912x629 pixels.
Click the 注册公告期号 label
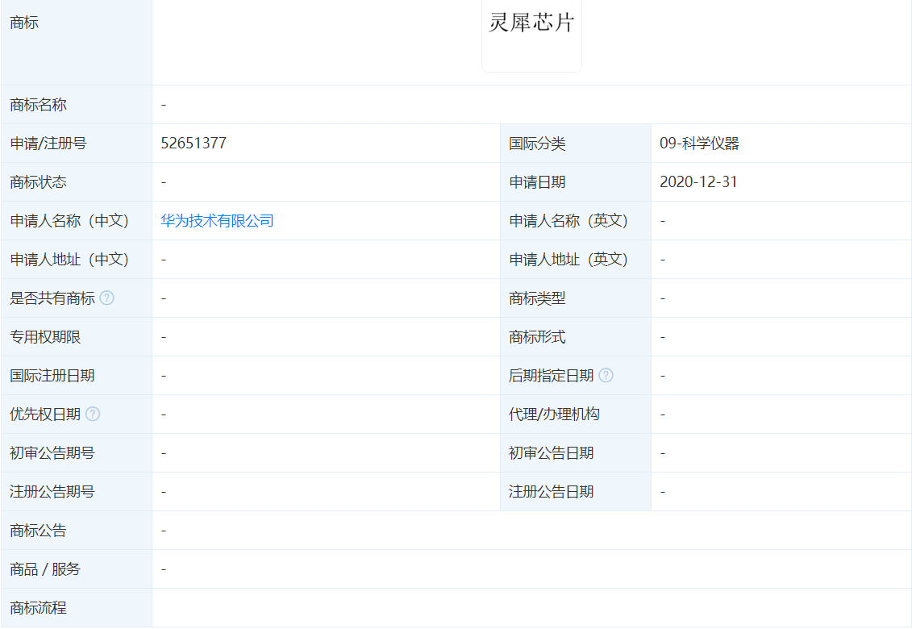tap(52, 492)
